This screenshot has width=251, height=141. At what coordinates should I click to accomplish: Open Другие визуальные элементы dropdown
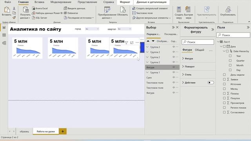(152, 18)
